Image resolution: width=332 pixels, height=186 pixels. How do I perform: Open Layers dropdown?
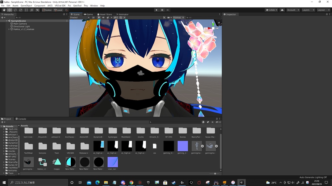point(308,10)
